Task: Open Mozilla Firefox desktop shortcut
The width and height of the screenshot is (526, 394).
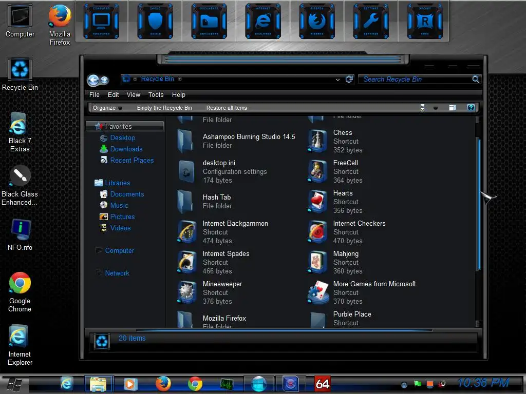Action: click(x=60, y=25)
